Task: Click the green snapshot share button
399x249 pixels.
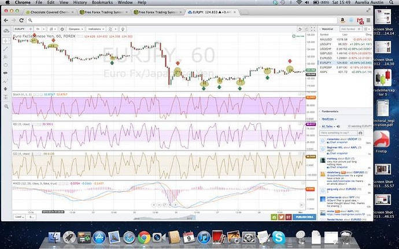Action: 274,217
